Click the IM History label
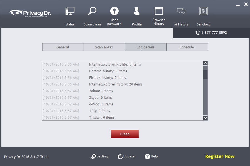The image size is (250, 166). [x=181, y=24]
